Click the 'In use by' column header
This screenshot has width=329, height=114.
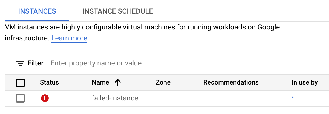tap(304, 82)
